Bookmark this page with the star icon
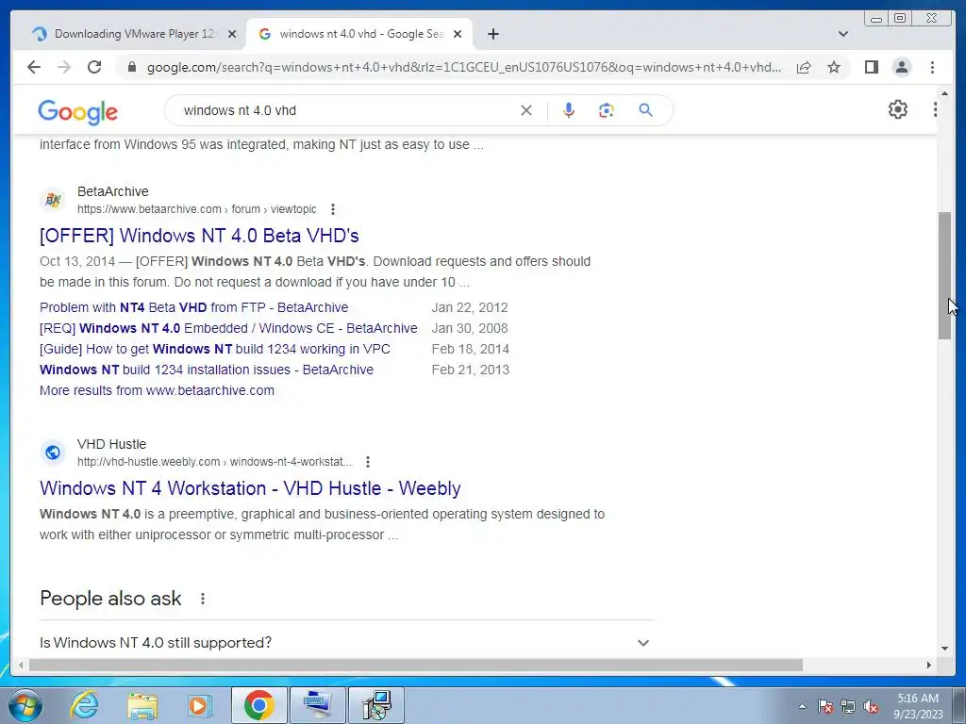 pyautogui.click(x=834, y=67)
